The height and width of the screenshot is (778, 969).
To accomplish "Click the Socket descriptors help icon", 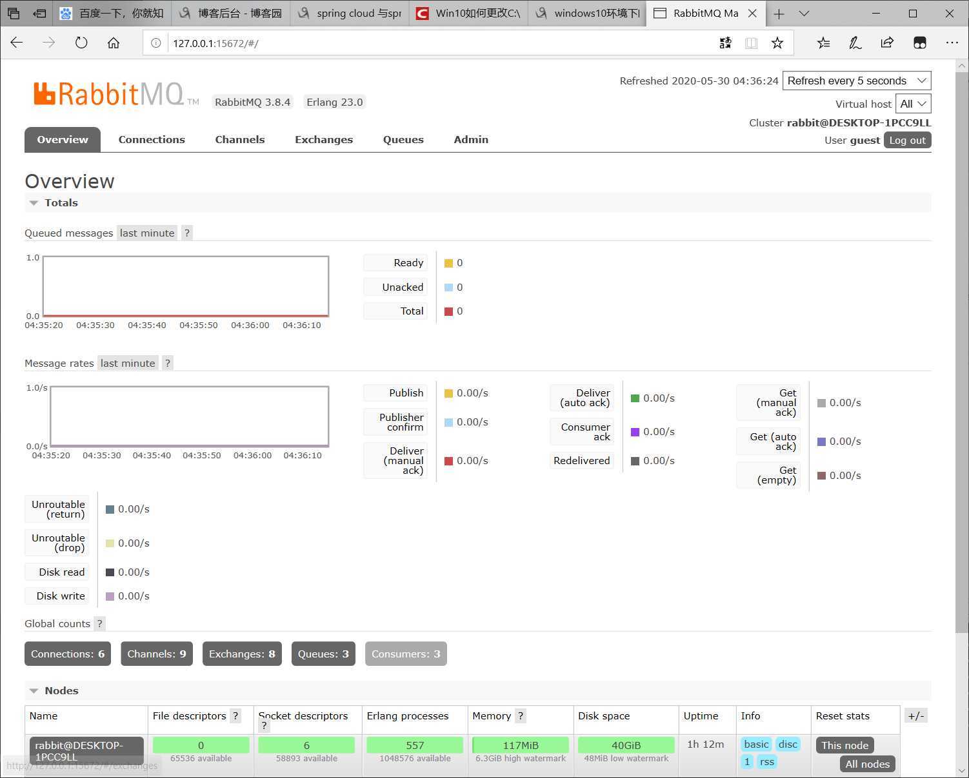I will click(x=264, y=726).
